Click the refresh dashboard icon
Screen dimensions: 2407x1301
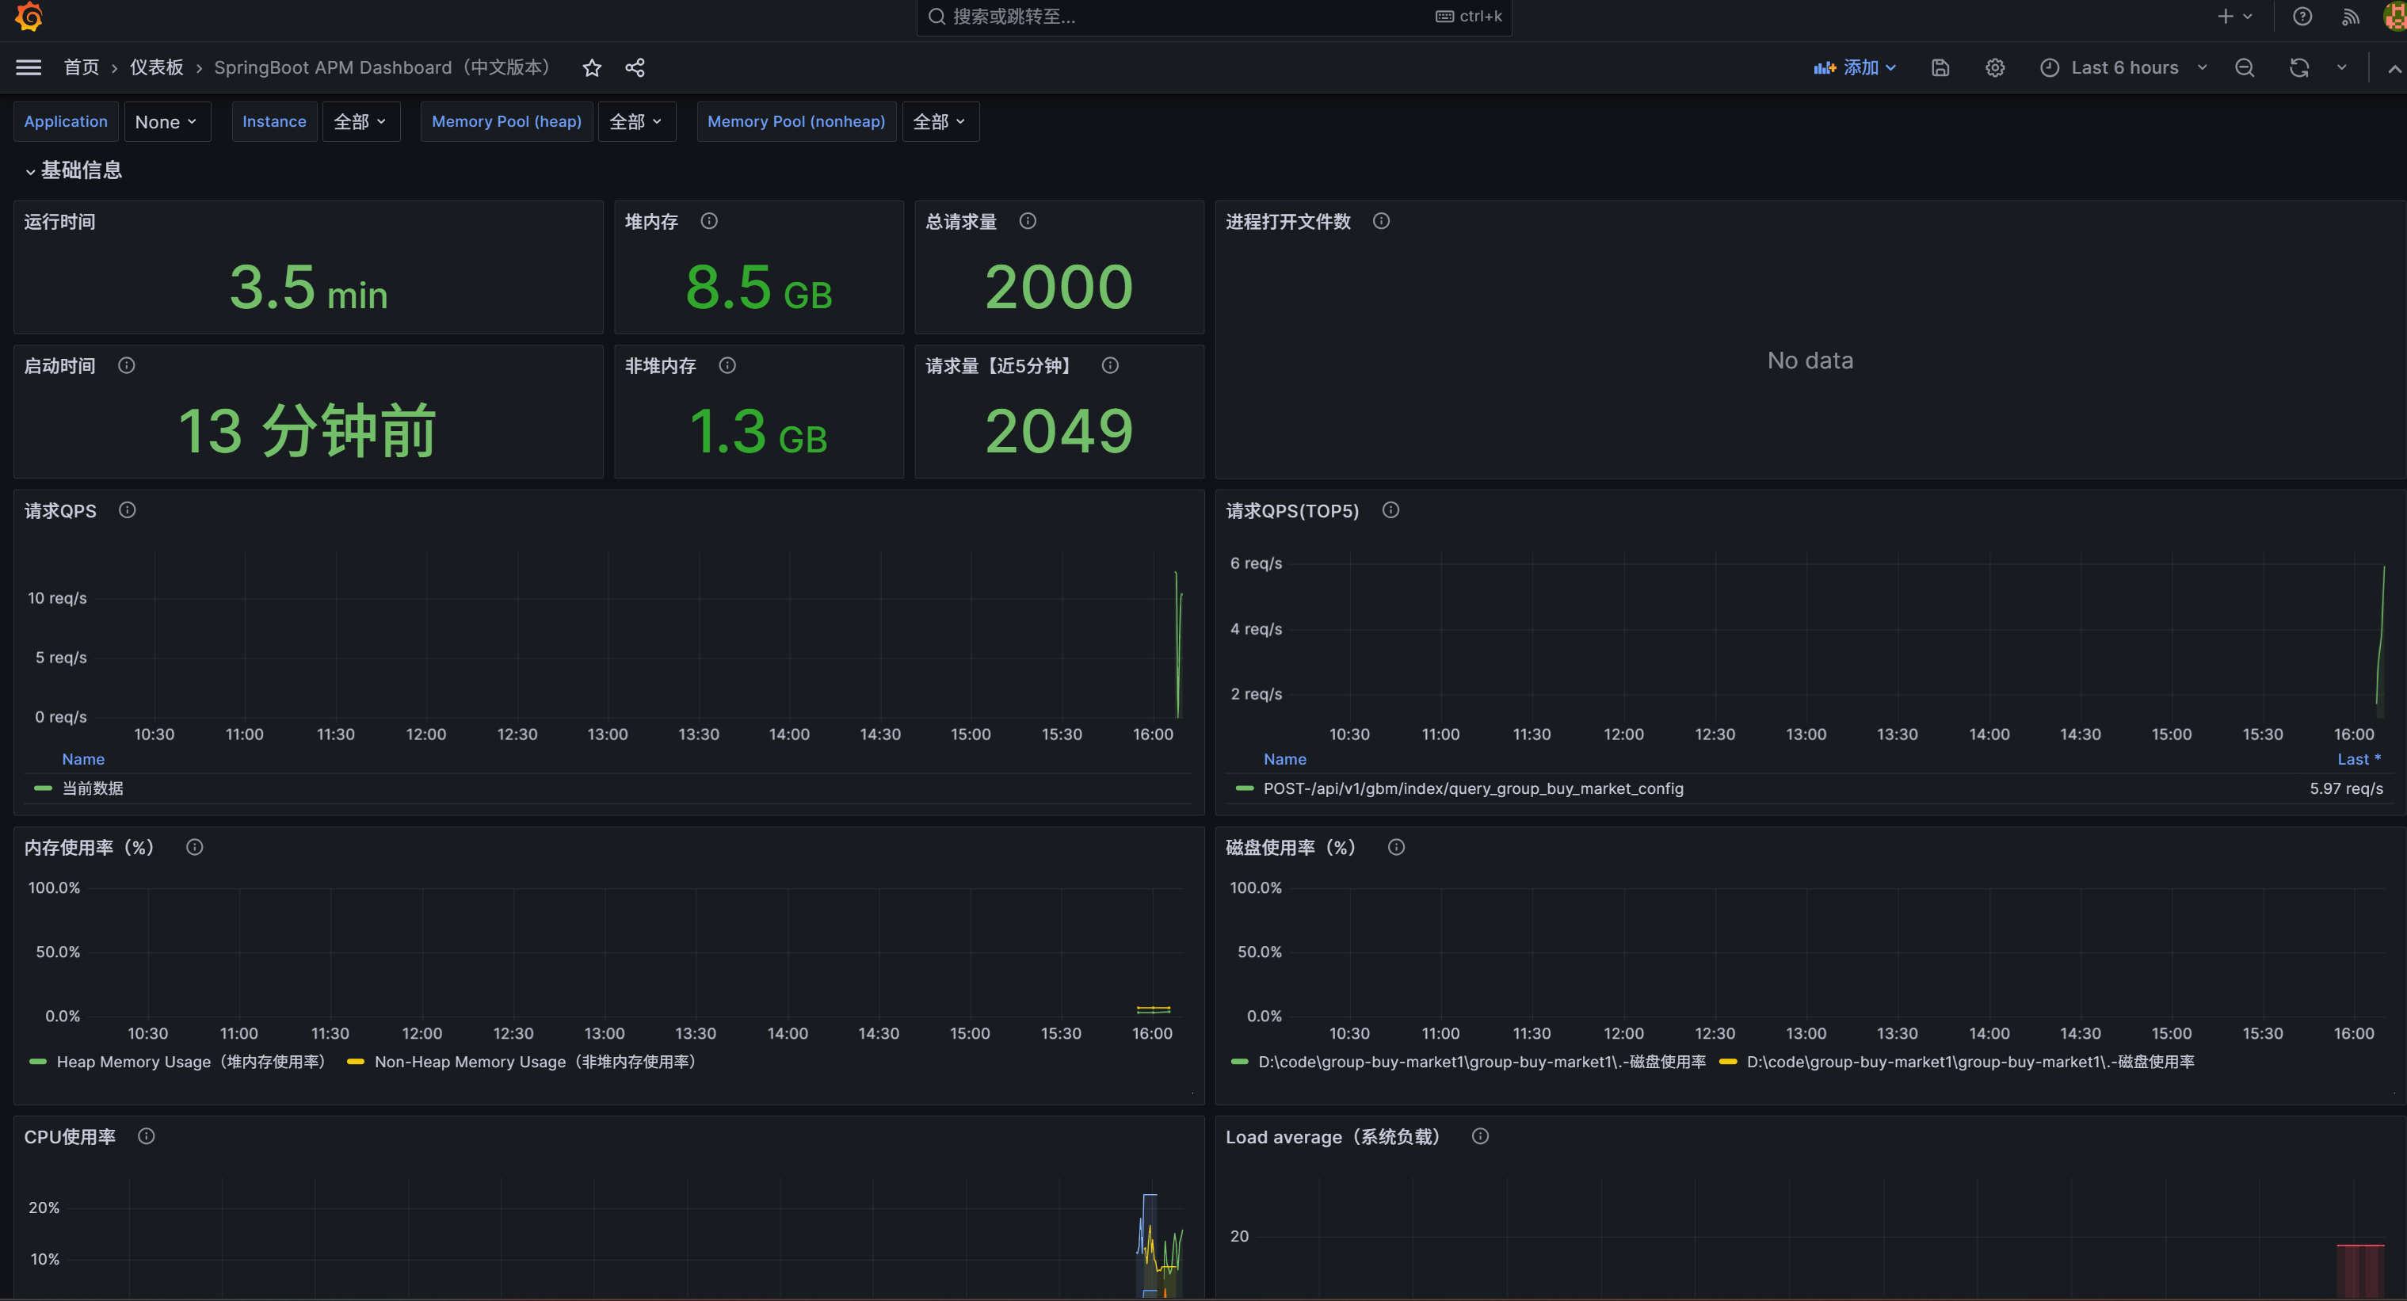(2298, 67)
